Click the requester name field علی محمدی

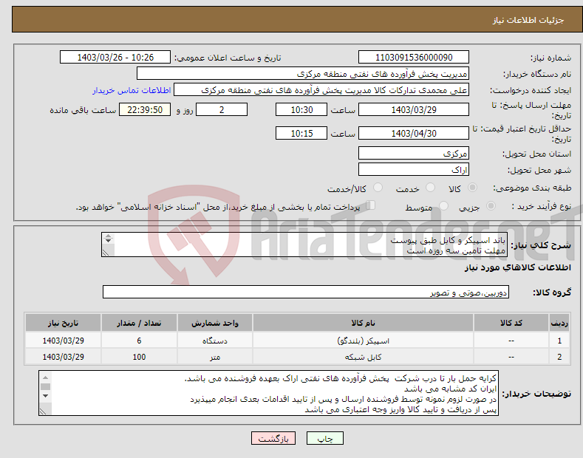point(321,90)
